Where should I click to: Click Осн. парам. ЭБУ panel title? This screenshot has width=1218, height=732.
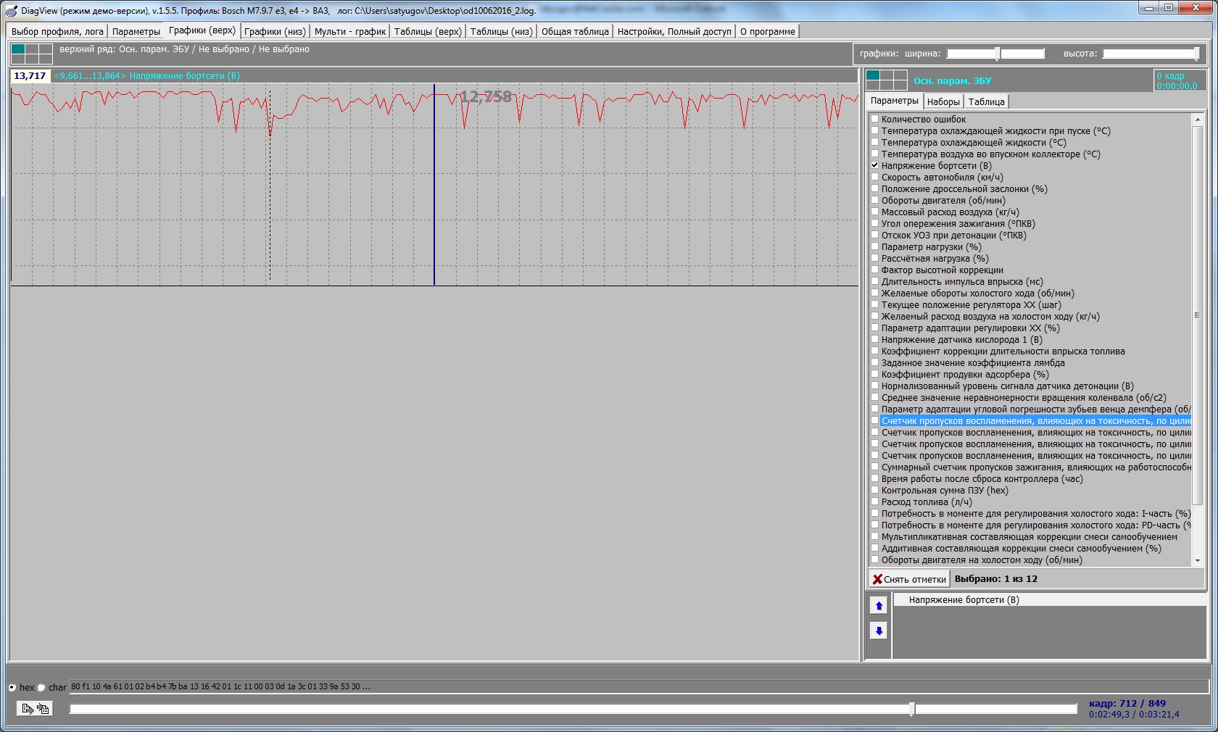click(x=952, y=80)
